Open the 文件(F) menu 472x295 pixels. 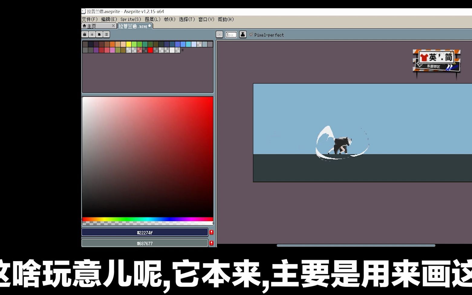(90, 19)
